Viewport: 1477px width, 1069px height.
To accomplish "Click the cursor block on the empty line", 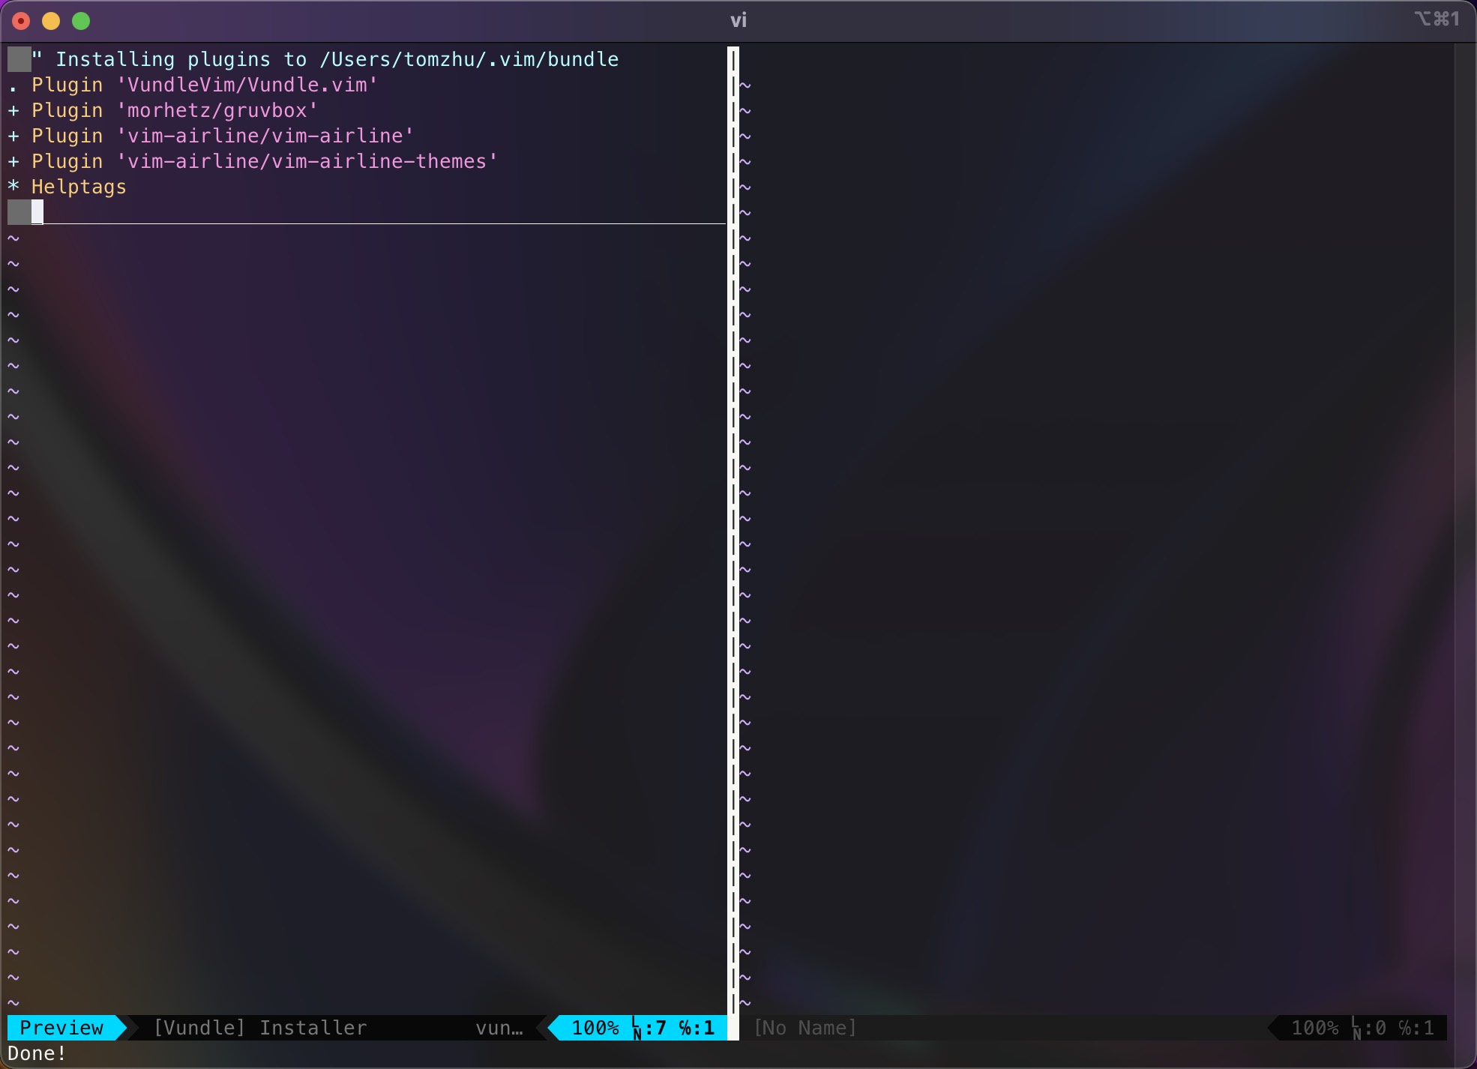I will click(x=37, y=212).
